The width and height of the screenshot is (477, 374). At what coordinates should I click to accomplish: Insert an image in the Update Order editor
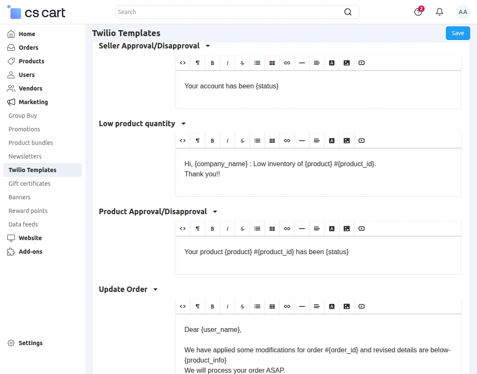(x=347, y=306)
